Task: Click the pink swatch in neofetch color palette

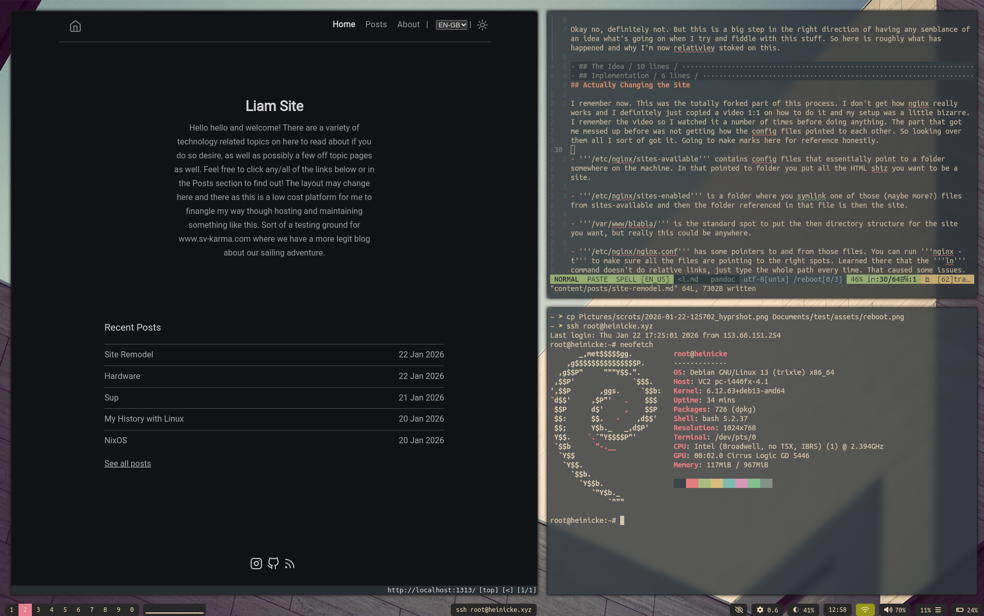Action: 742,483
